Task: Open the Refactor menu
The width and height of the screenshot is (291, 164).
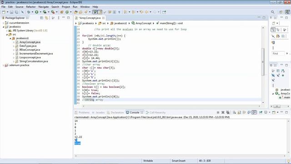Action: point(31,7)
